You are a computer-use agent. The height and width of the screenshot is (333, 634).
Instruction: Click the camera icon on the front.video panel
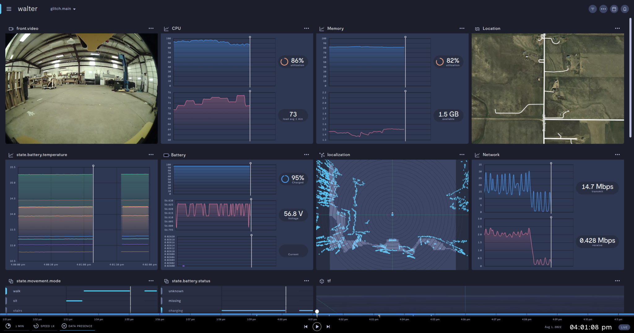point(11,28)
